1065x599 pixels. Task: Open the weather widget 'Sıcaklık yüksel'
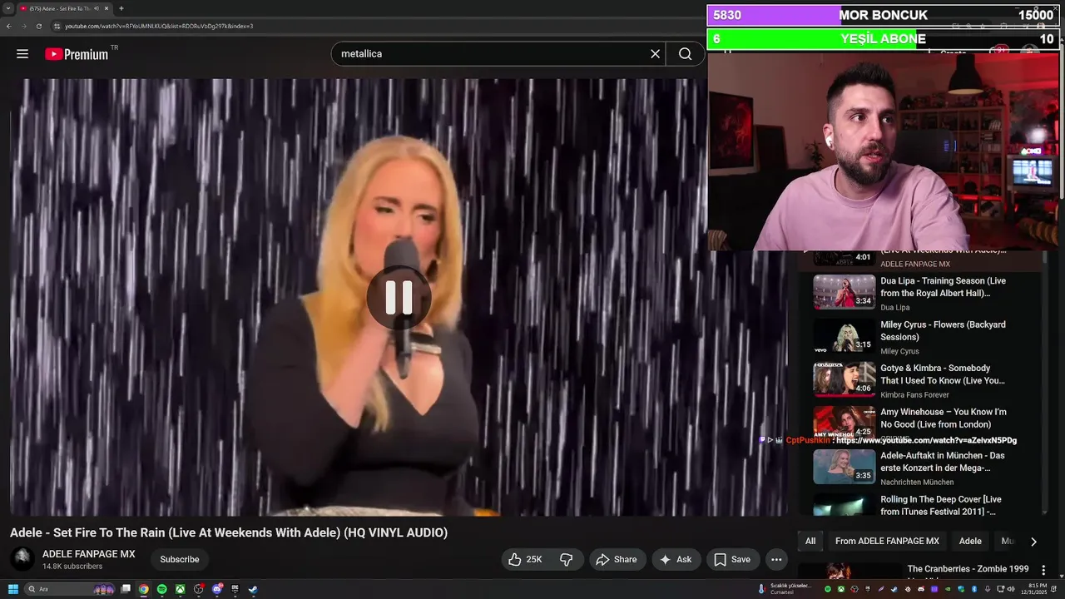(x=785, y=589)
